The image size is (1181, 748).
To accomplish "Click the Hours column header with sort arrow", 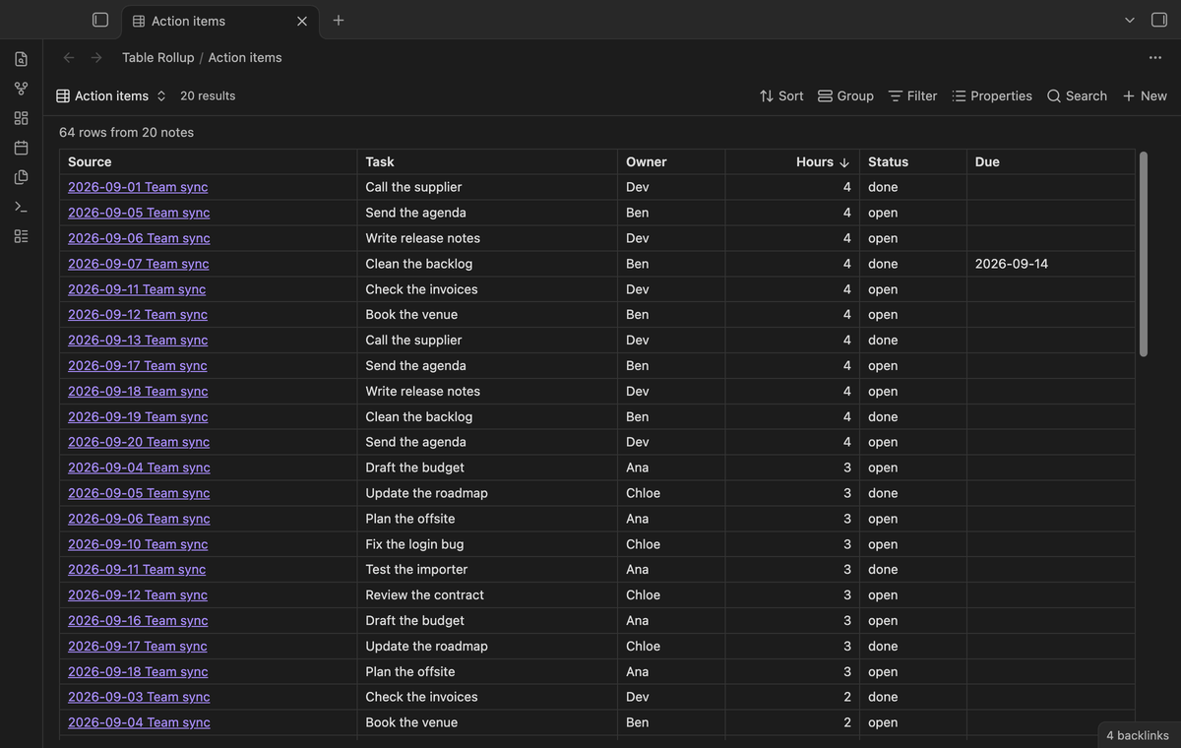I will click(x=792, y=161).
